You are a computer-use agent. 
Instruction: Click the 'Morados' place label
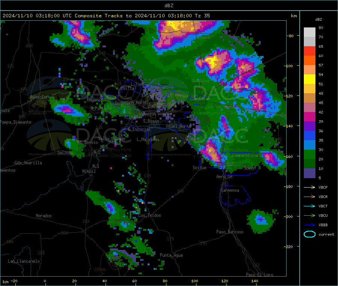point(44,216)
